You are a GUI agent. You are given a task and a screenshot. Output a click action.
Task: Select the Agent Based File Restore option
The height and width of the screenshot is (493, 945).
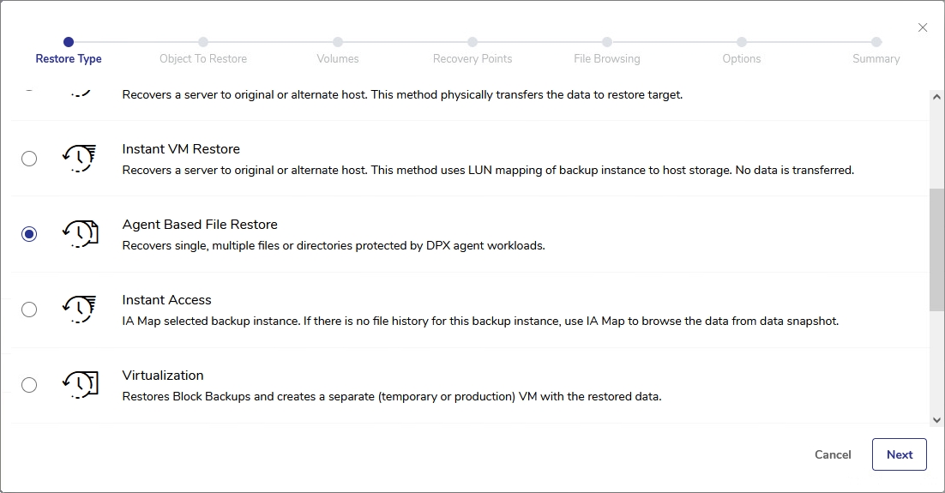coord(29,234)
